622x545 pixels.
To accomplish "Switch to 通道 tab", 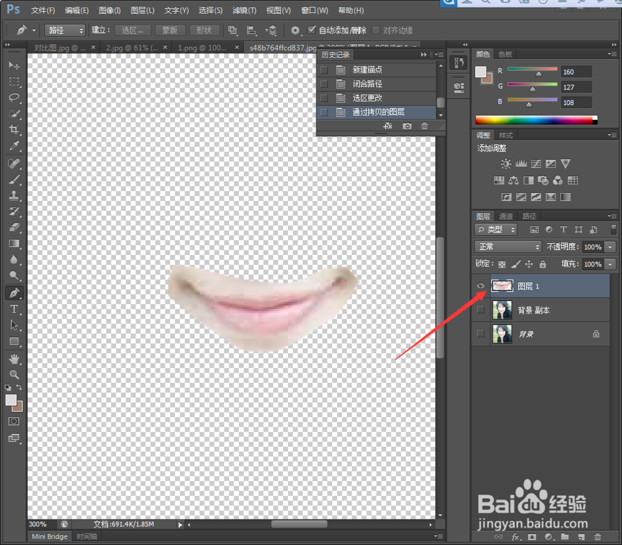I will (506, 216).
